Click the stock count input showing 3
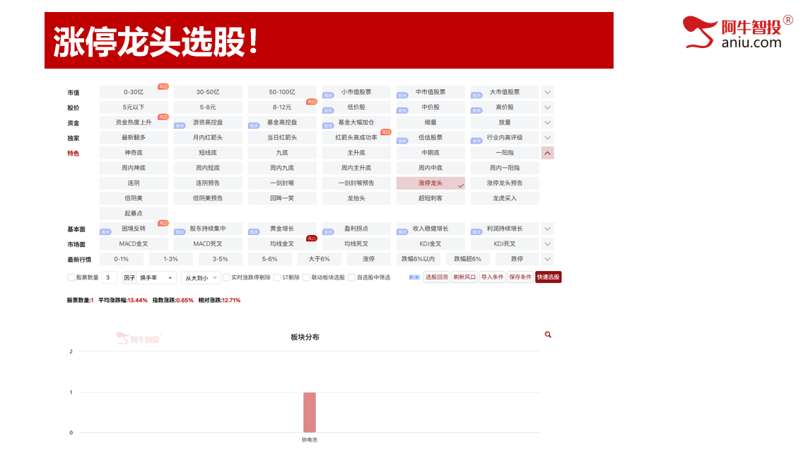808x455 pixels. click(110, 277)
